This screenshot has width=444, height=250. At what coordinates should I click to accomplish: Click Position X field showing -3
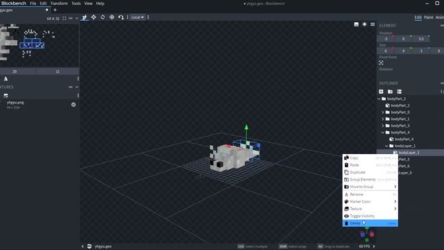pyautogui.click(x=386, y=39)
